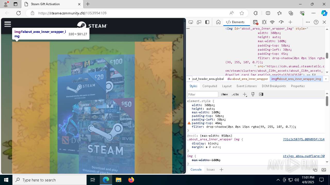The image size is (330, 185).
Task: Switch to the Layout tab
Action: 227,86
